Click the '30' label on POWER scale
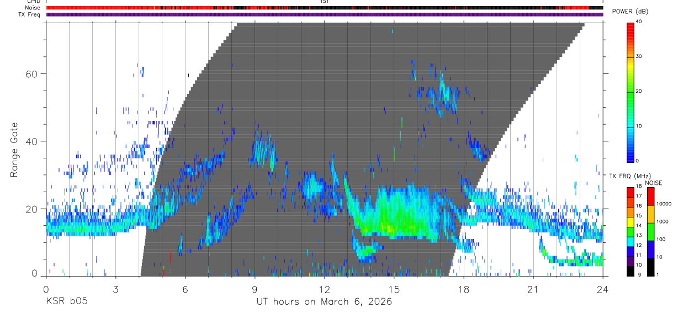The height and width of the screenshot is (313, 678). pos(639,57)
